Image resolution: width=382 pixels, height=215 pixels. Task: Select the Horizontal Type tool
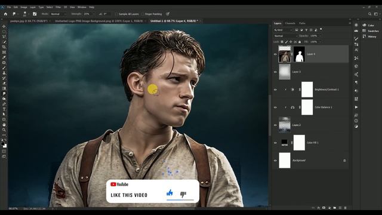(4, 109)
